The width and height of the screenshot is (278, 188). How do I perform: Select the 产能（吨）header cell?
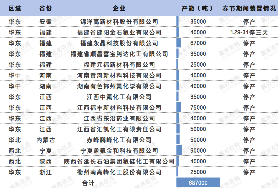click(198, 8)
